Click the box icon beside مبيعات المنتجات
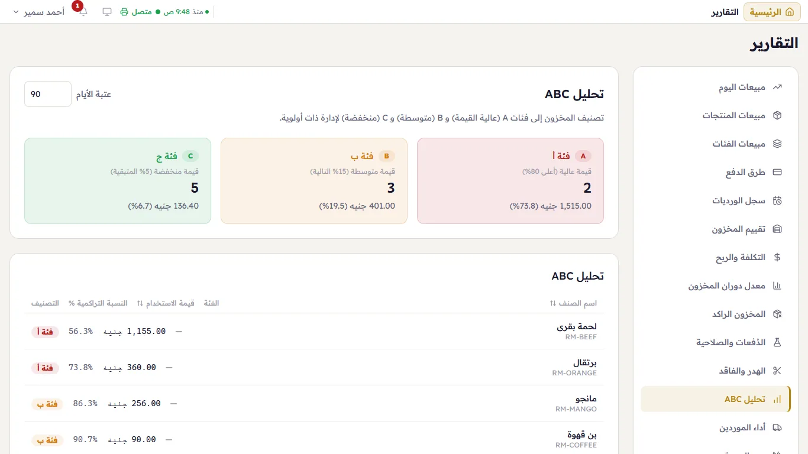The height and width of the screenshot is (454, 808). pos(777,115)
